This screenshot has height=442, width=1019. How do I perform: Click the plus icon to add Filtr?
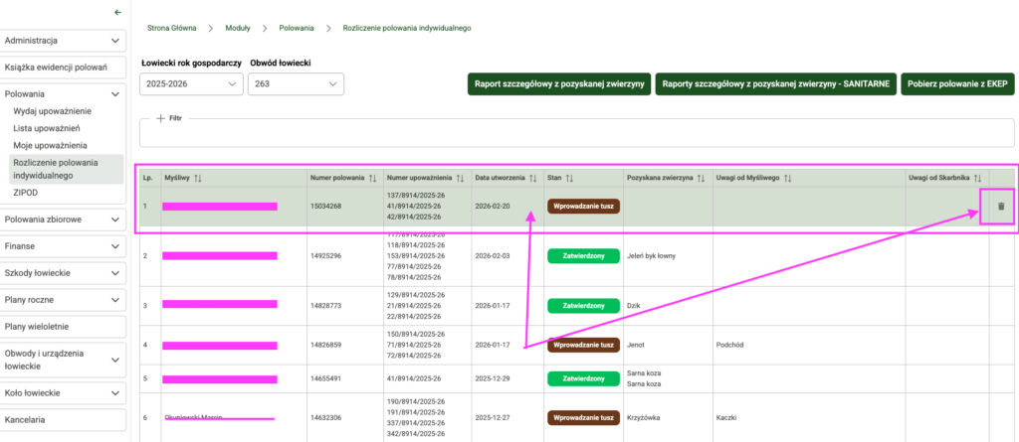click(160, 118)
